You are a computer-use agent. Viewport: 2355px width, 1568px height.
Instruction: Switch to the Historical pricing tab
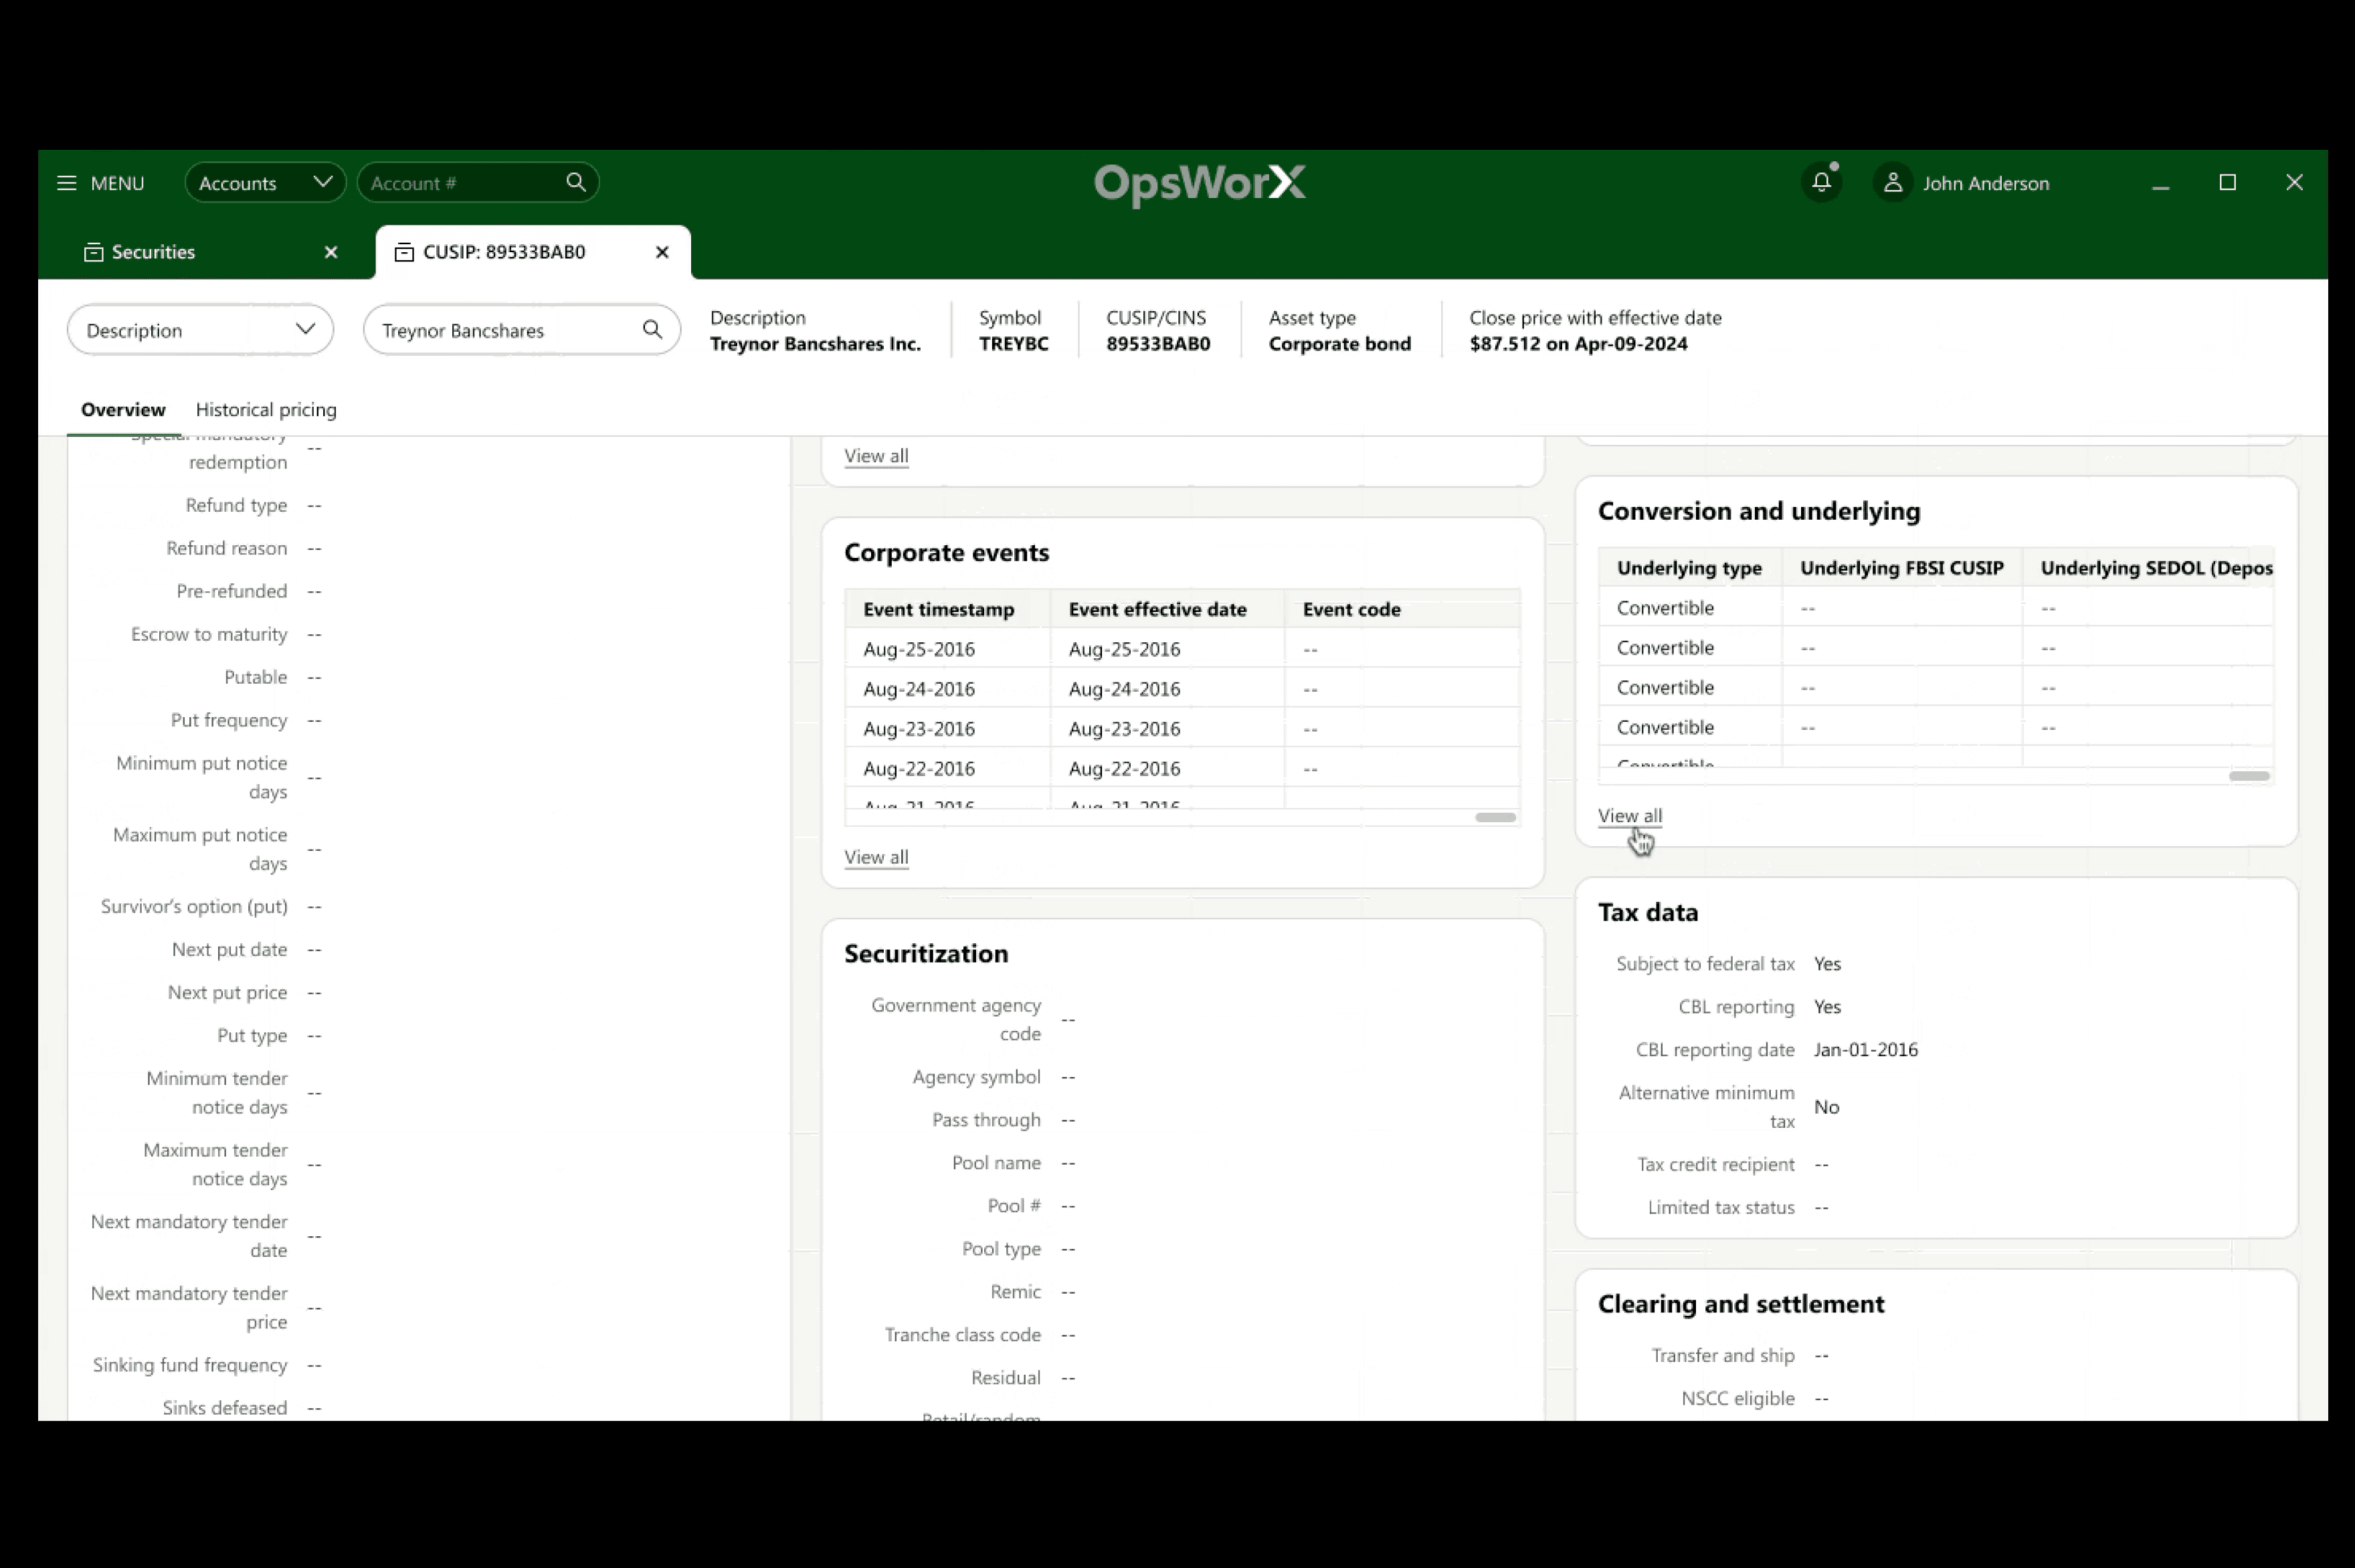click(x=266, y=410)
